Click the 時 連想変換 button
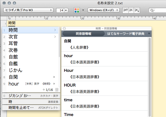Viewport: 166px width, 117px height. point(31,102)
